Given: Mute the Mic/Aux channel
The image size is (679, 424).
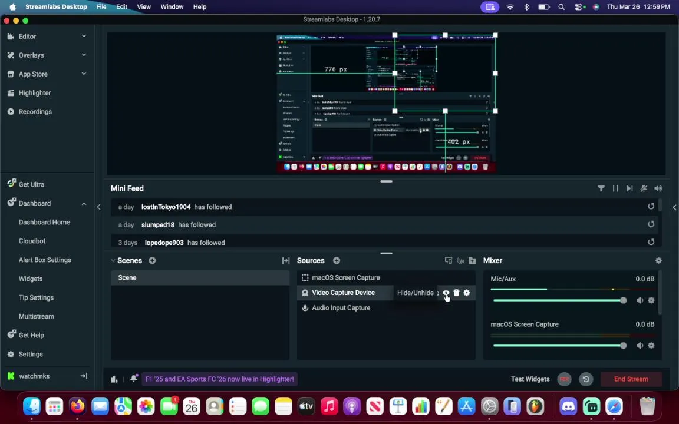Looking at the screenshot, I should (640, 300).
